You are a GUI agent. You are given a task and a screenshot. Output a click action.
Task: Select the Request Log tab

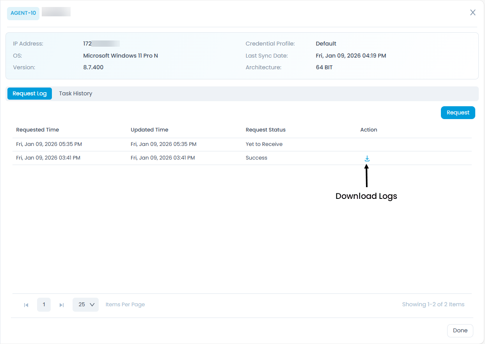[30, 93]
